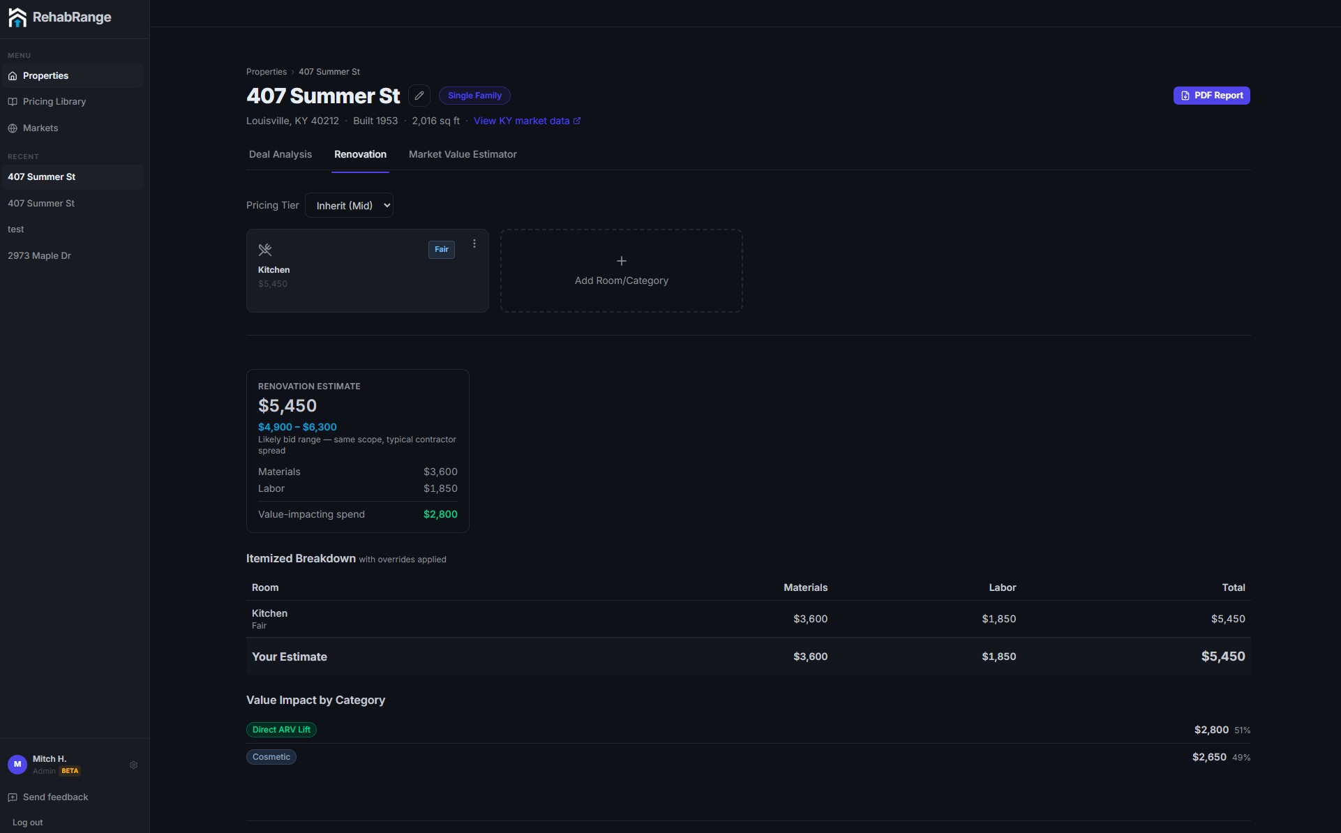Image resolution: width=1341 pixels, height=833 pixels.
Task: Click the plus icon in Add Room/Category
Action: 622,261
